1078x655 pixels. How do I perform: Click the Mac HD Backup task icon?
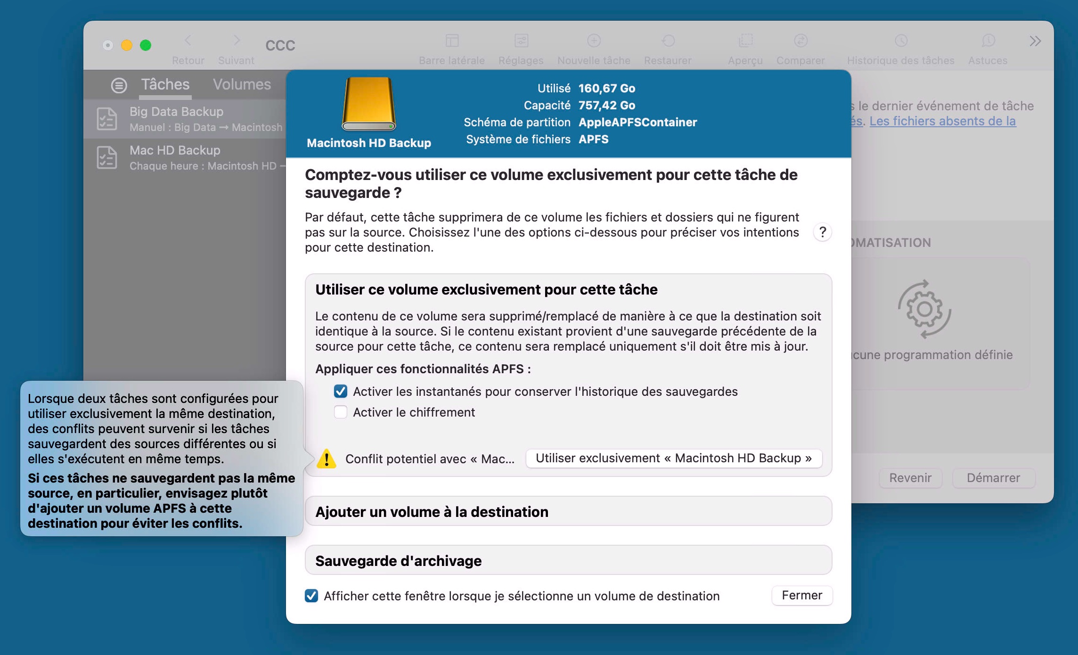107,157
